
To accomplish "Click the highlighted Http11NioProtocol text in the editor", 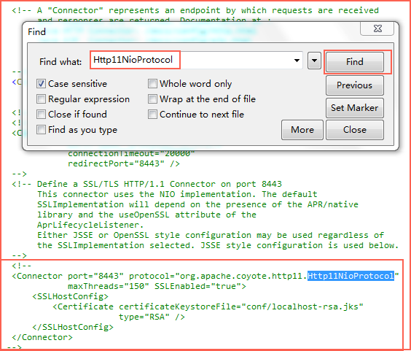I will coord(351,276).
